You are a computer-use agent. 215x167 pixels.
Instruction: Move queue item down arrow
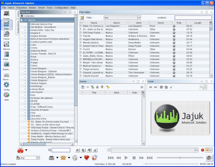click(x=102, y=87)
